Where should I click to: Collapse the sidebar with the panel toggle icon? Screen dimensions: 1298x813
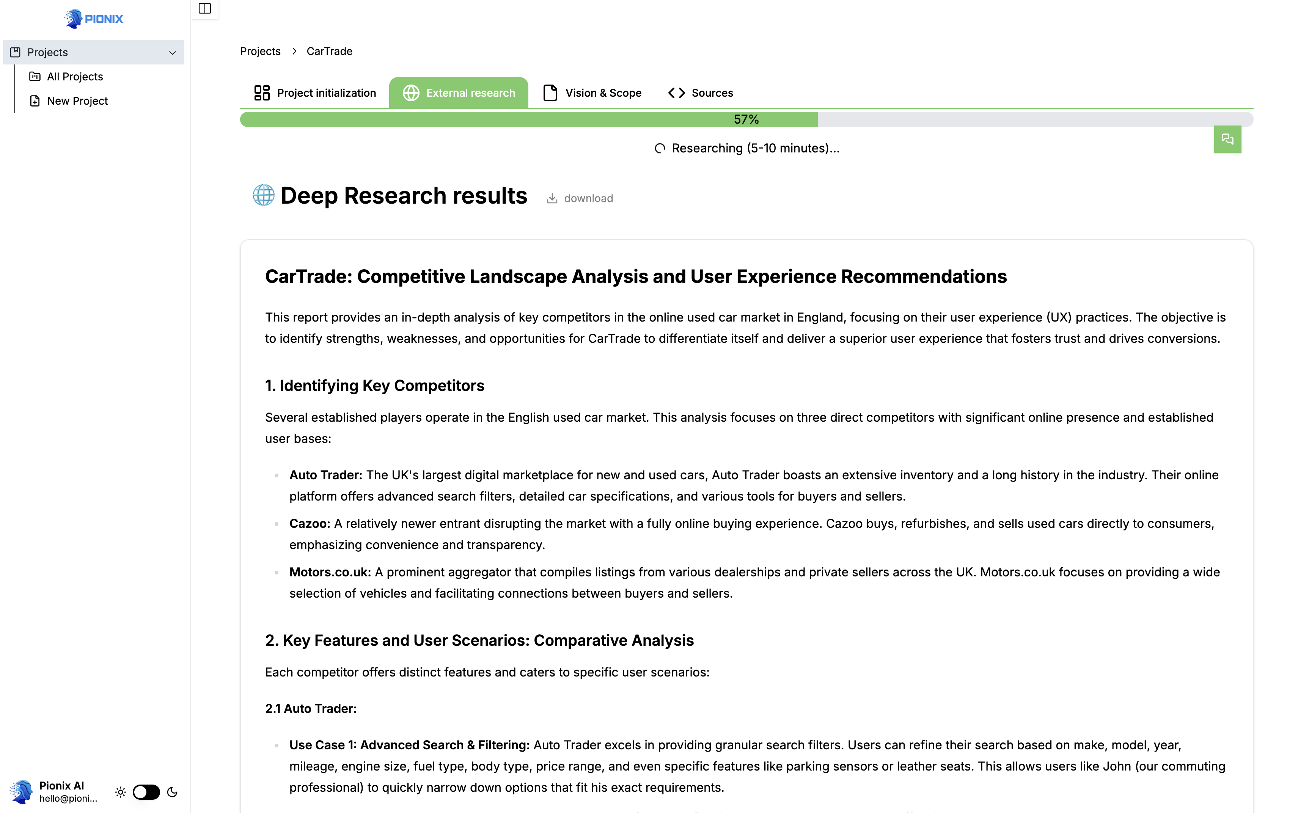point(204,9)
